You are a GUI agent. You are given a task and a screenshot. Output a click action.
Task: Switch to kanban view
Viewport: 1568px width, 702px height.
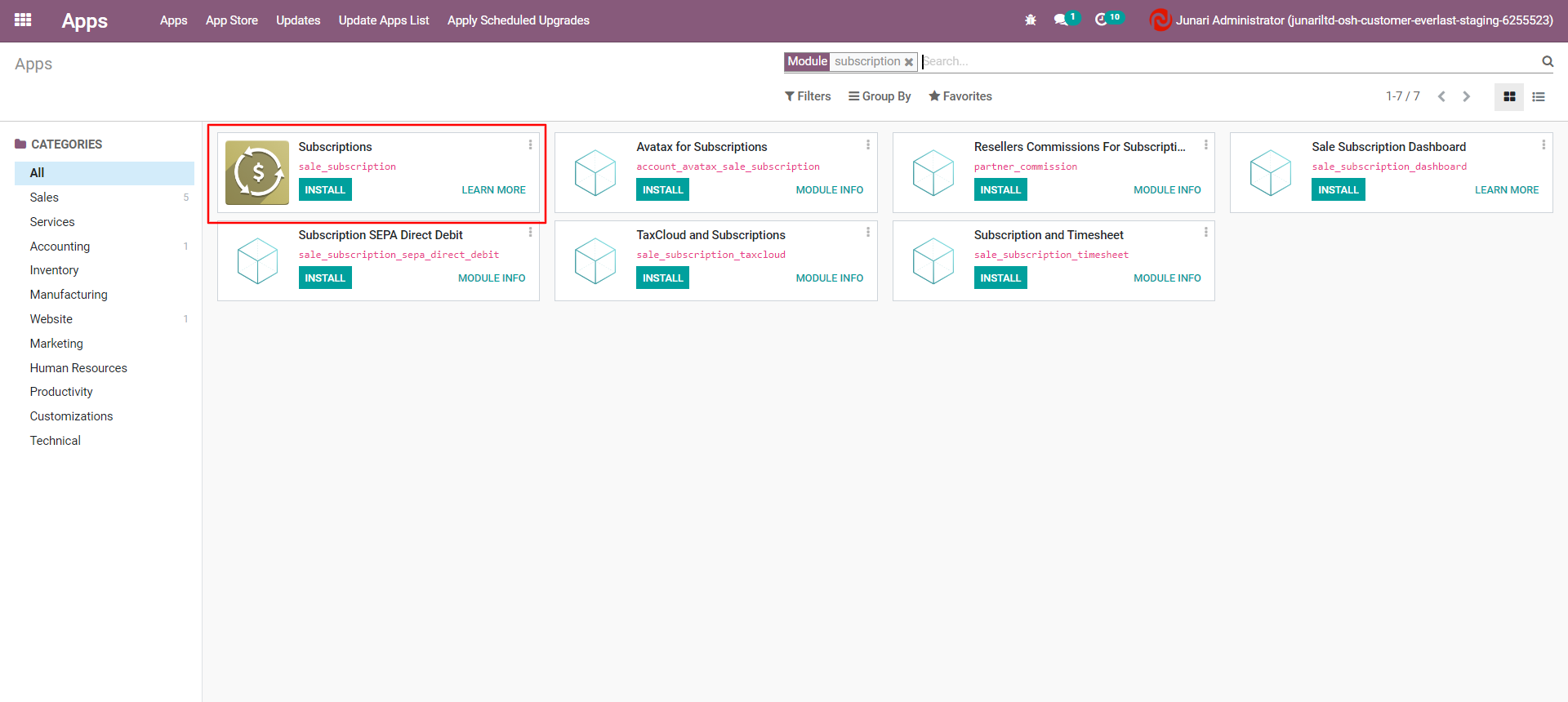(x=1509, y=96)
